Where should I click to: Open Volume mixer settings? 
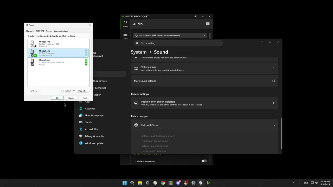coord(204,68)
